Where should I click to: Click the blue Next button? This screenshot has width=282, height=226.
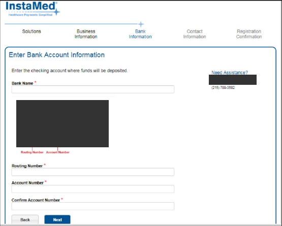[57, 220]
